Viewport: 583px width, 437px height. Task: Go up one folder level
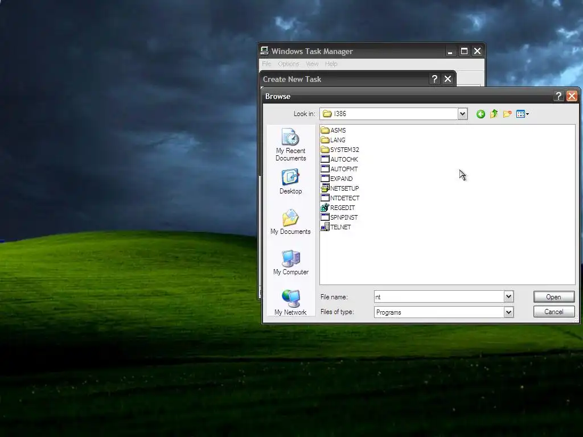pyautogui.click(x=494, y=114)
